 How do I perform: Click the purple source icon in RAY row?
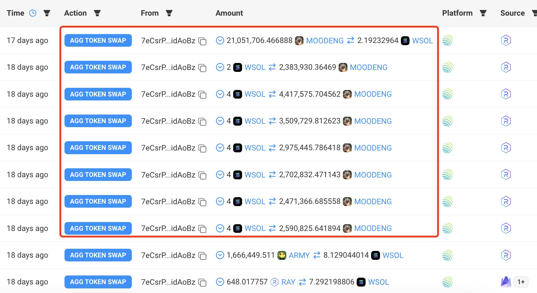click(506, 282)
